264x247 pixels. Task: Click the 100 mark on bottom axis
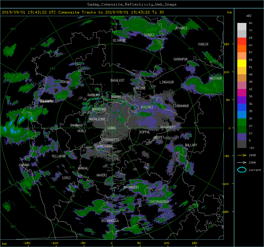click(167, 243)
